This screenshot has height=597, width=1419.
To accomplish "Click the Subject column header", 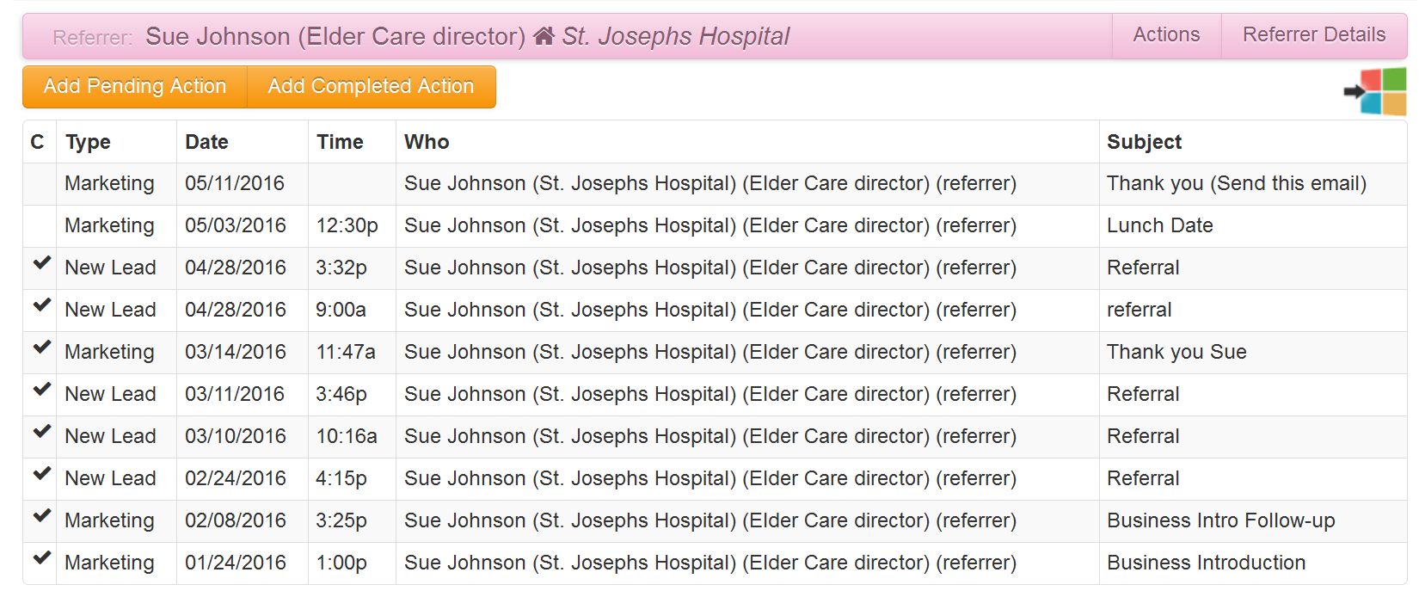I will tap(1144, 142).
